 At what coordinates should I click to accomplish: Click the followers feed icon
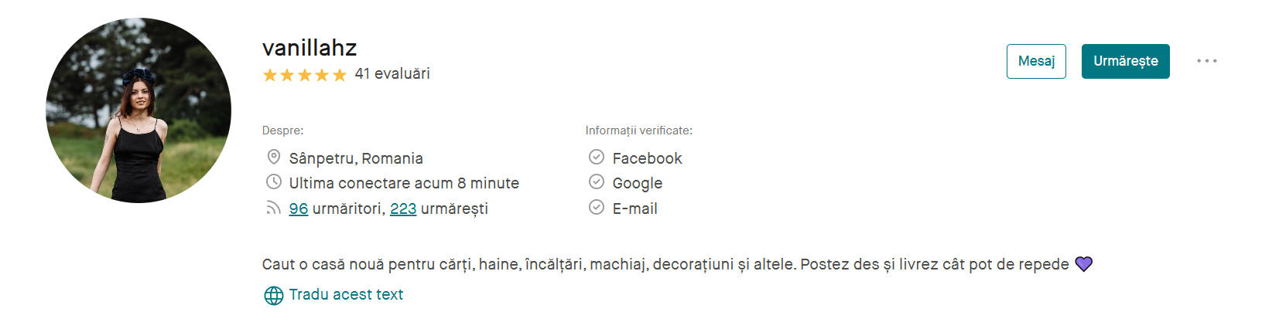273,208
